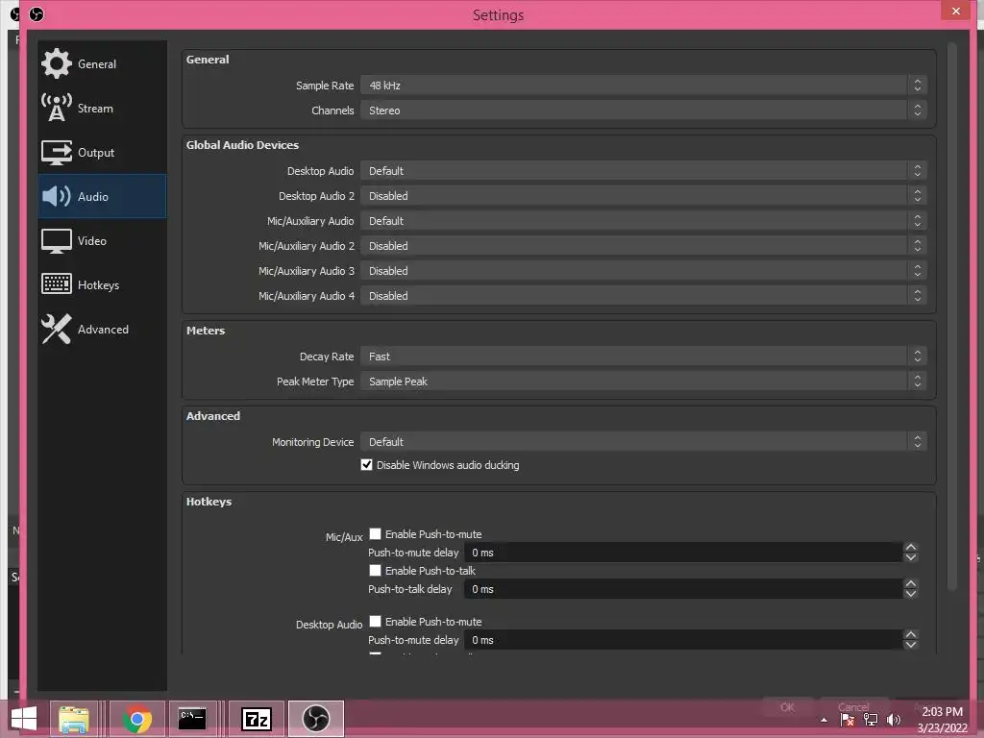Enable Push-to-mute for Desktop Audio
The height and width of the screenshot is (738, 984).
pos(375,622)
